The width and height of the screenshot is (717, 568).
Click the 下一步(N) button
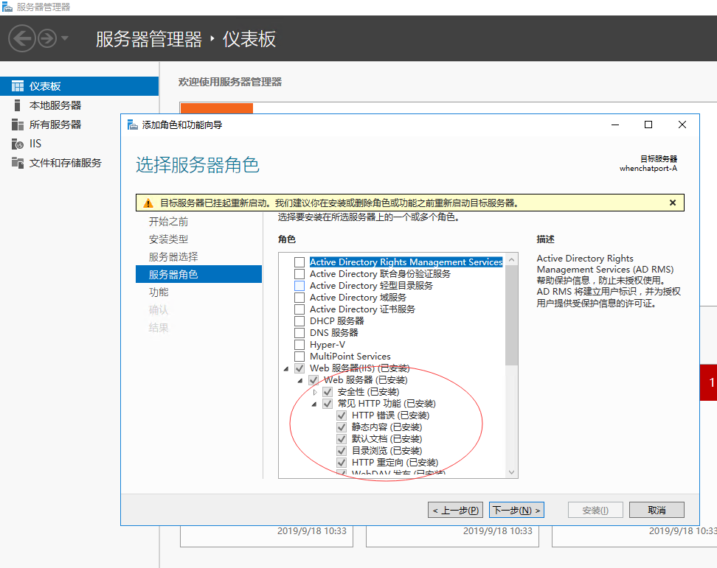516,510
